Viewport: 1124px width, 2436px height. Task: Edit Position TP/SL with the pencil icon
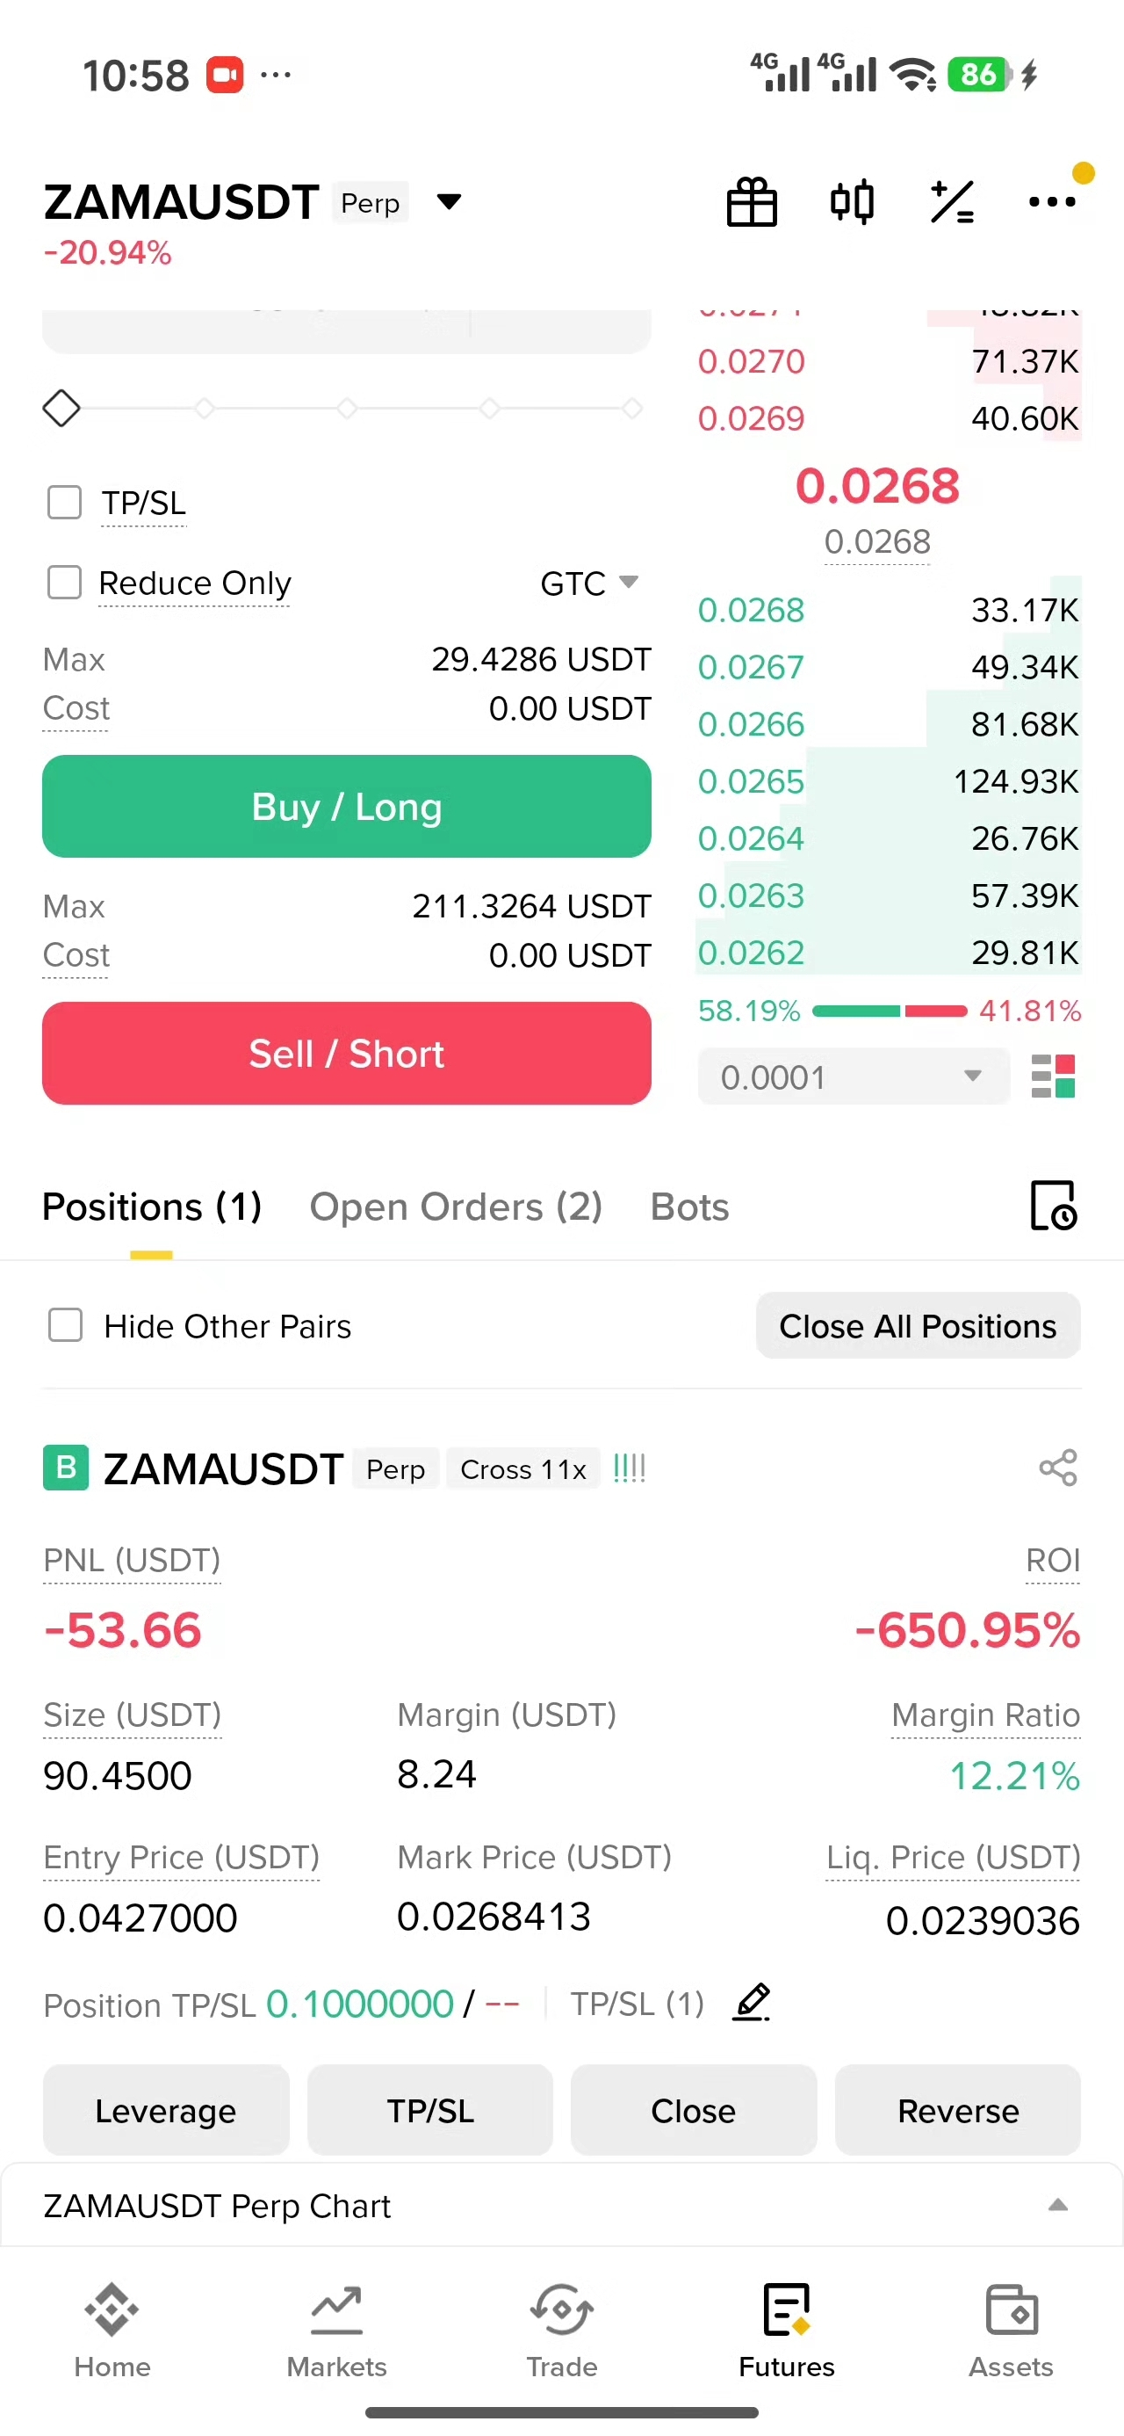[753, 2002]
